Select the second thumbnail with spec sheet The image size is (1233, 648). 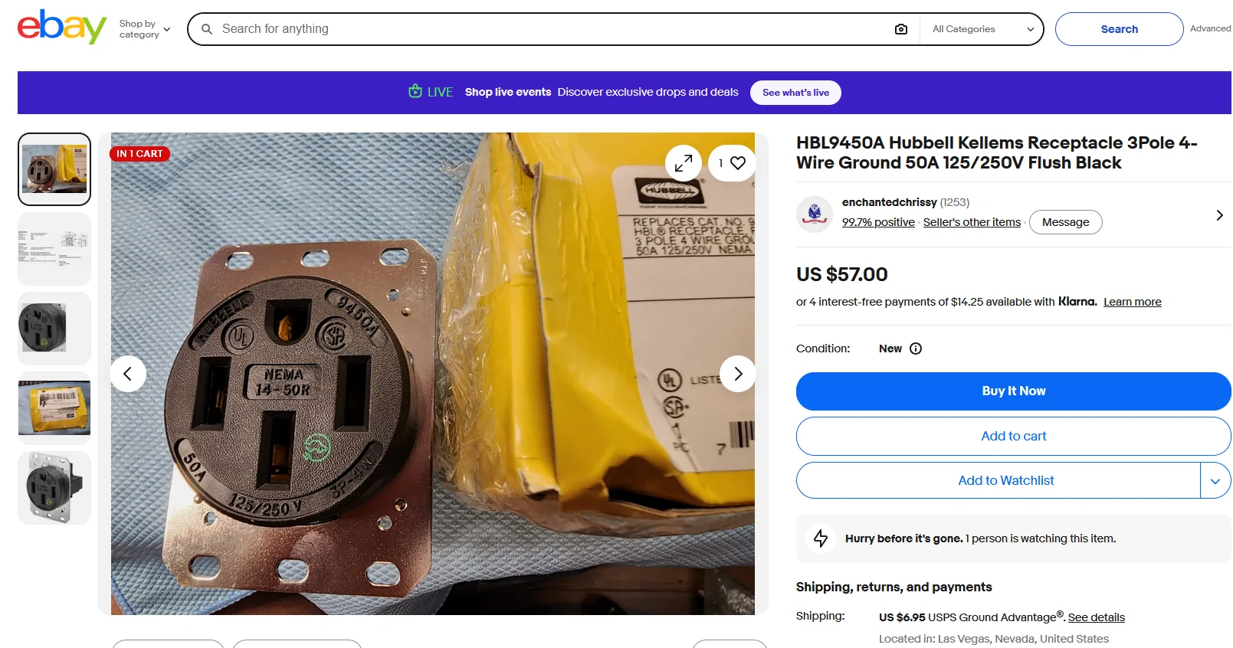pos(54,249)
